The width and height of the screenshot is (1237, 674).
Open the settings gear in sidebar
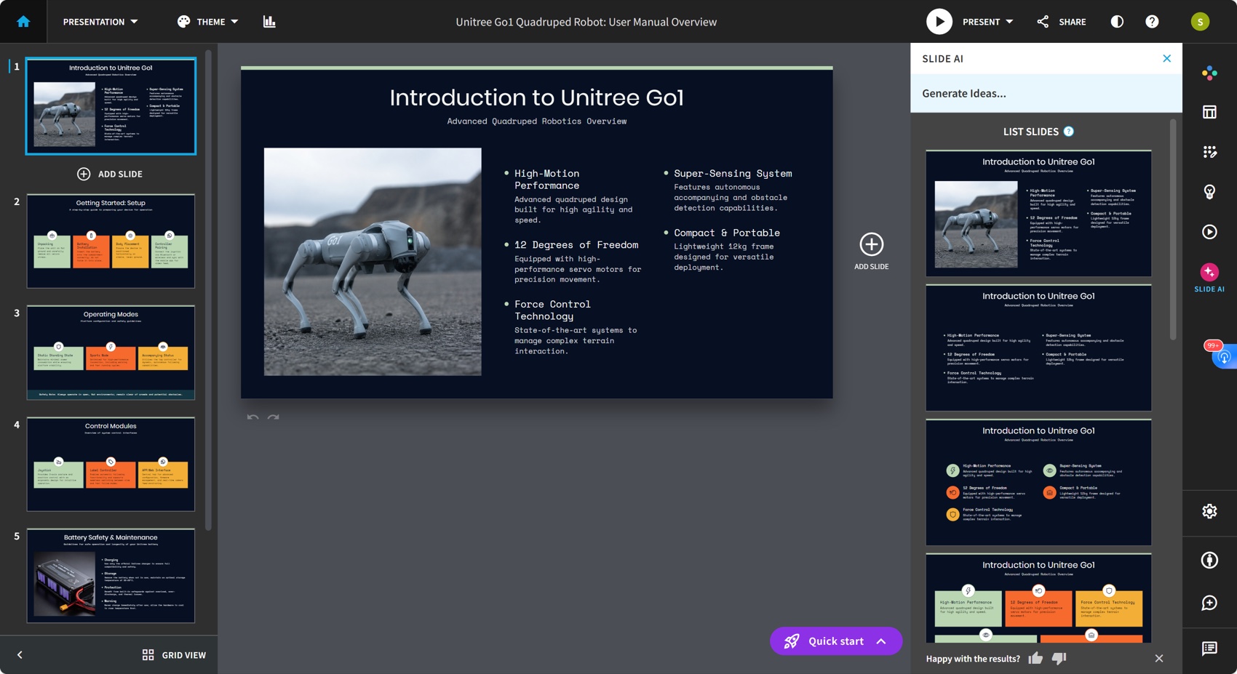[1209, 511]
